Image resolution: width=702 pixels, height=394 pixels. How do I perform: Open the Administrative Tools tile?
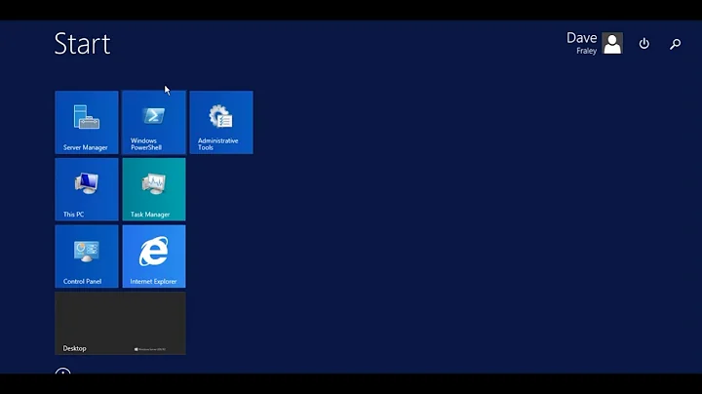221,122
